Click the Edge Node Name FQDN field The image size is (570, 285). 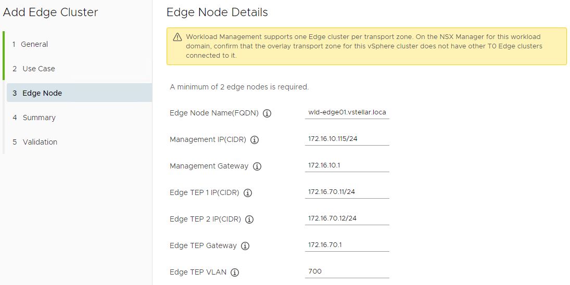point(347,112)
